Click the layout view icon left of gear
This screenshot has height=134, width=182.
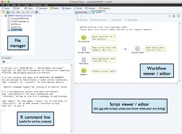[170, 16]
